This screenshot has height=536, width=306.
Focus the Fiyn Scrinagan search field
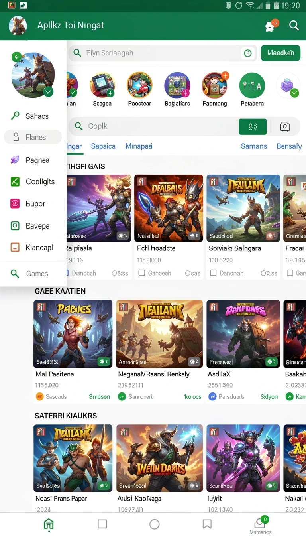click(x=162, y=53)
